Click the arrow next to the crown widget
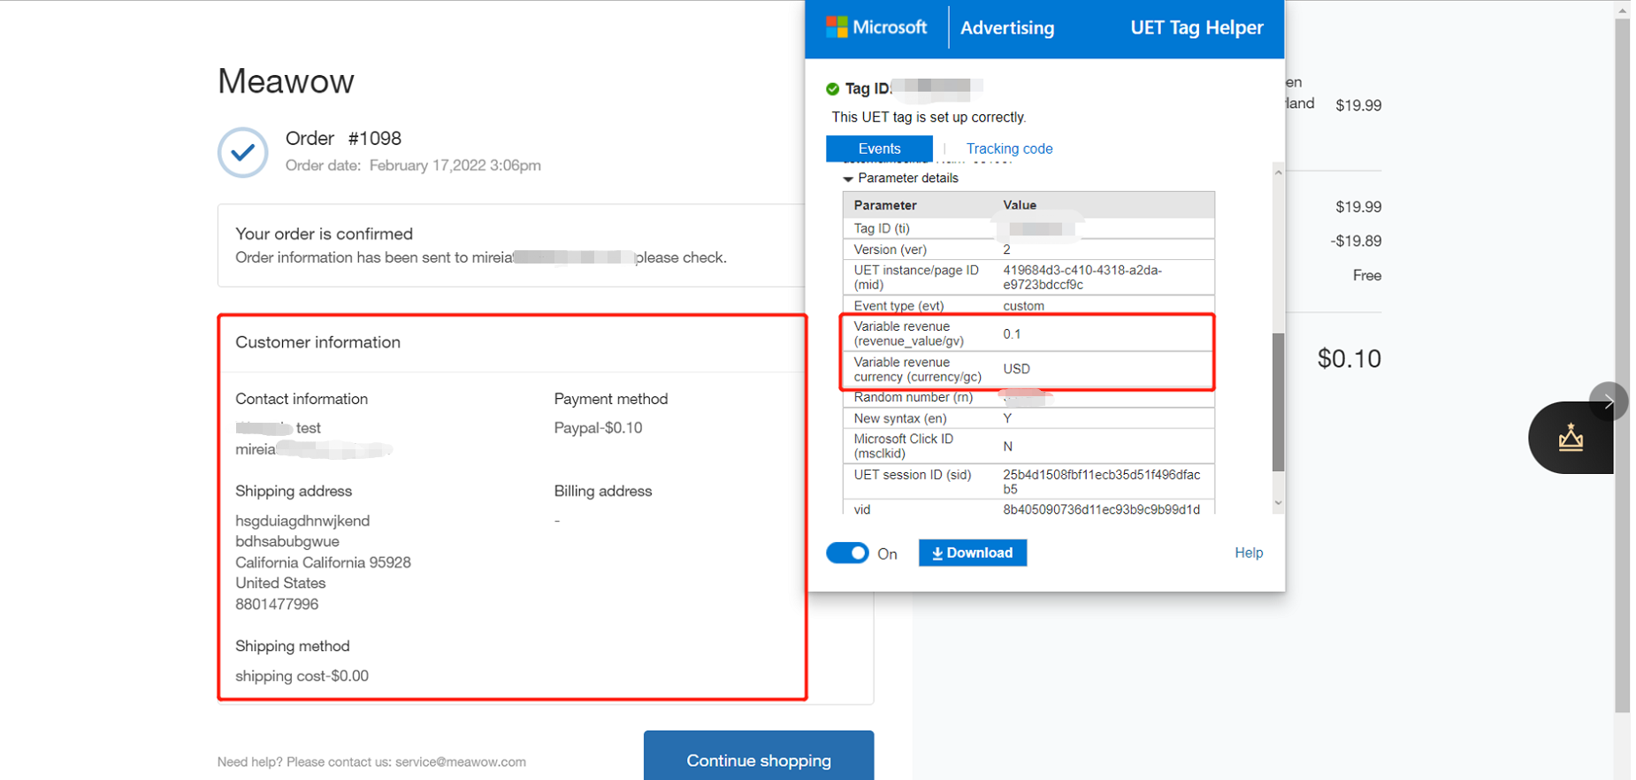The height and width of the screenshot is (780, 1636). [1609, 401]
